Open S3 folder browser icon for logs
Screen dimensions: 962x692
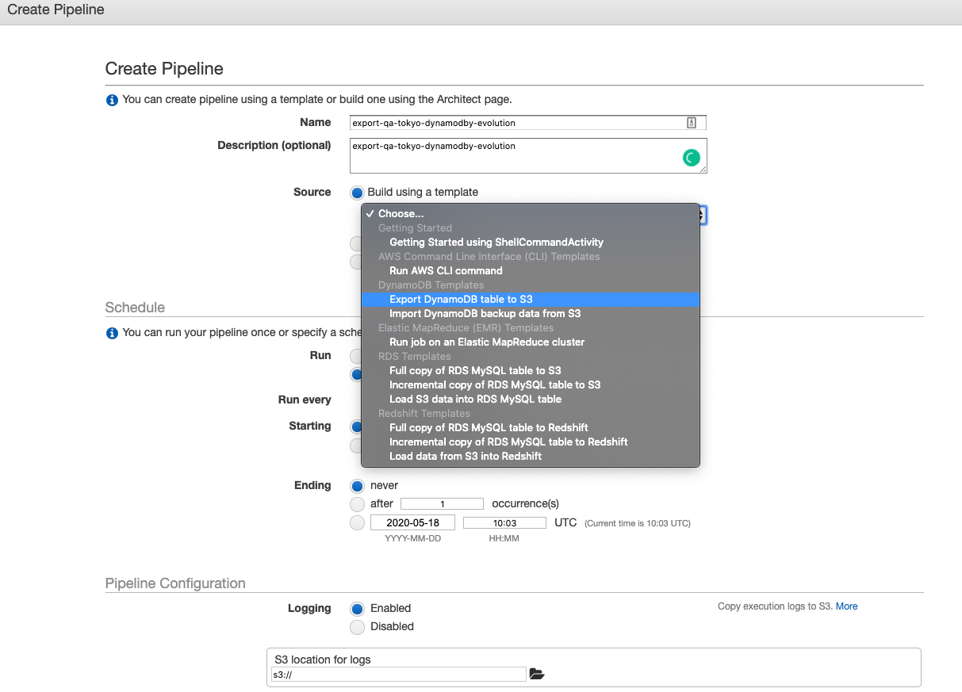coord(537,675)
